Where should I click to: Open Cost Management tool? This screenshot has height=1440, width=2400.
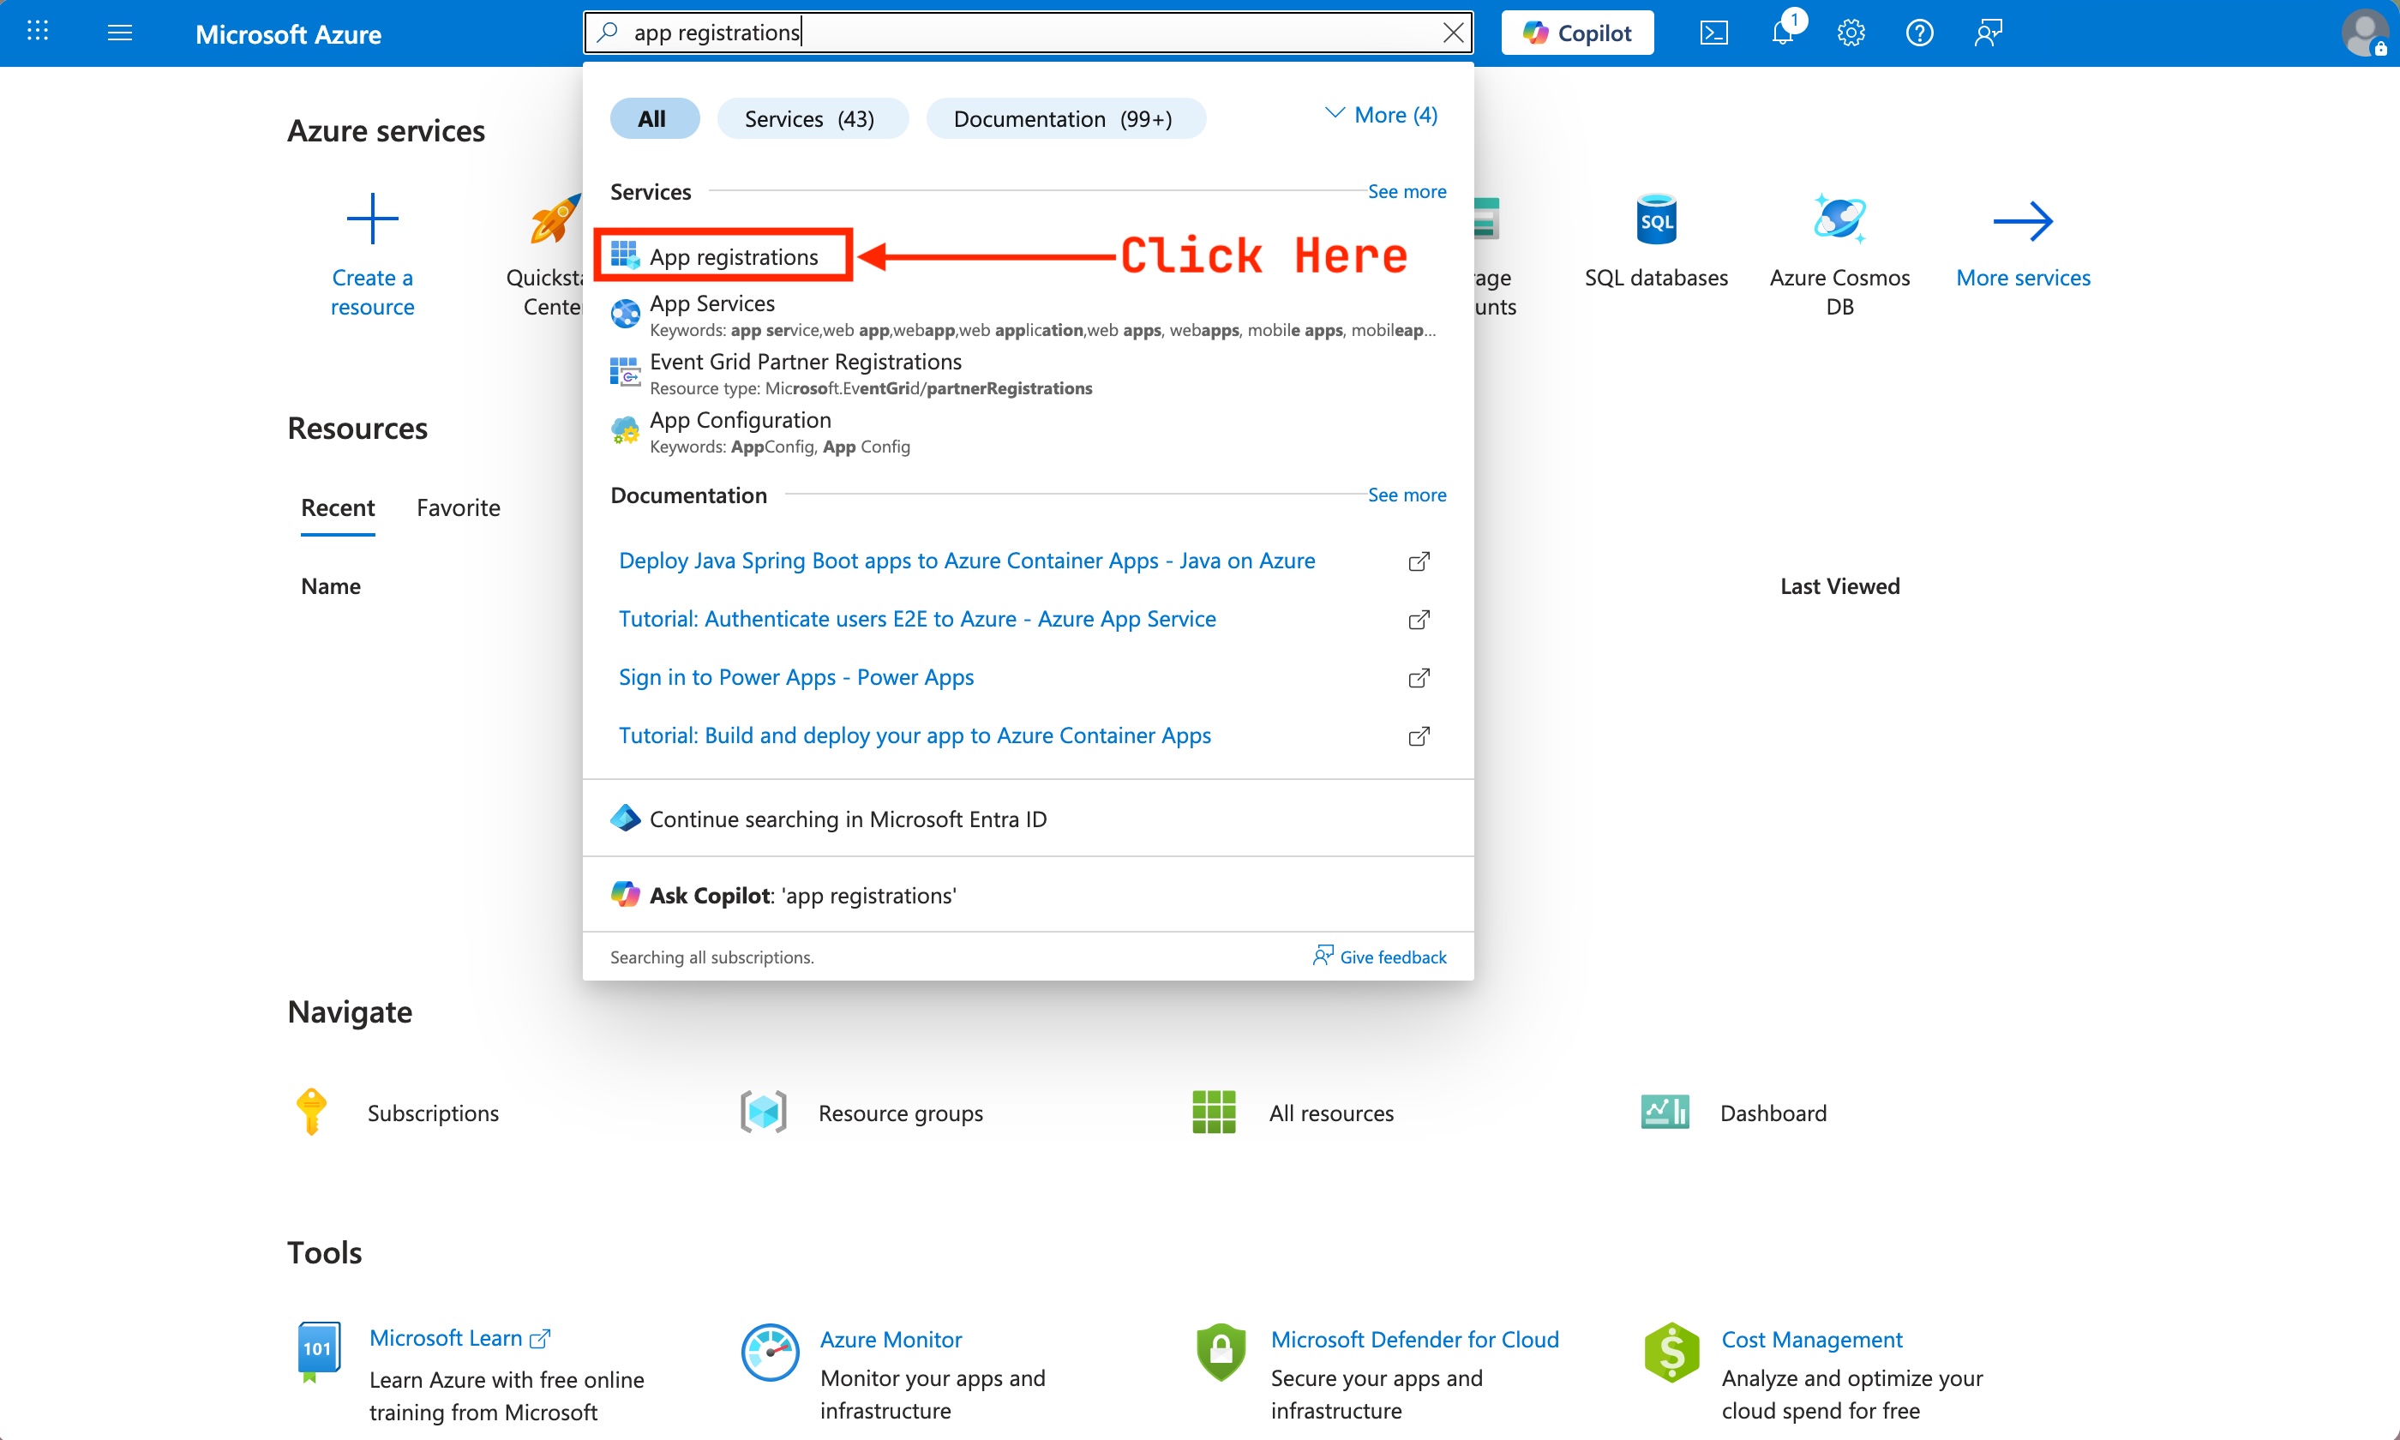click(x=1811, y=1339)
